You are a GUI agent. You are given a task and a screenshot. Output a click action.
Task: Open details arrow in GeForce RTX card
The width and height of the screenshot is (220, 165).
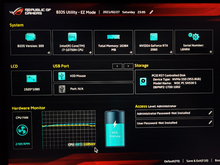tap(171, 52)
